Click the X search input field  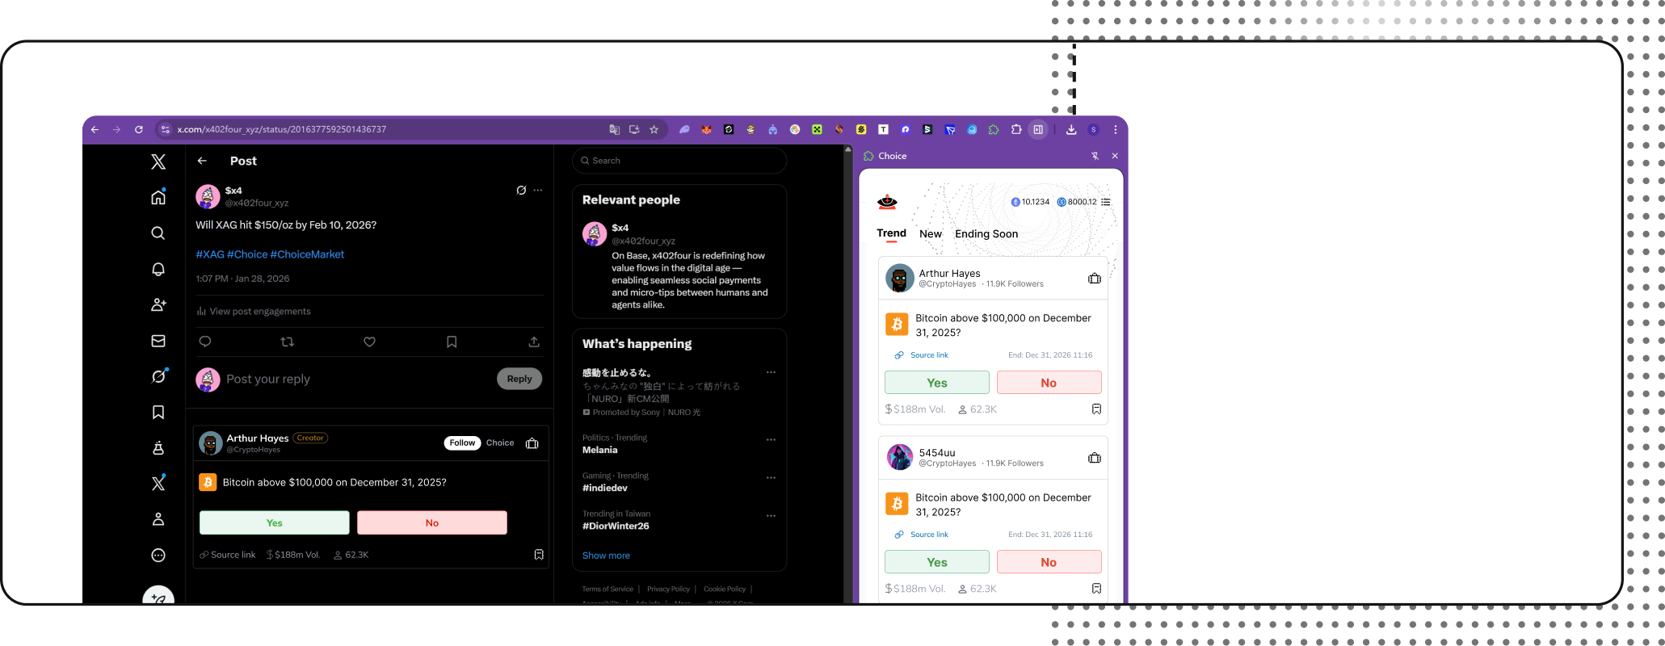(679, 161)
